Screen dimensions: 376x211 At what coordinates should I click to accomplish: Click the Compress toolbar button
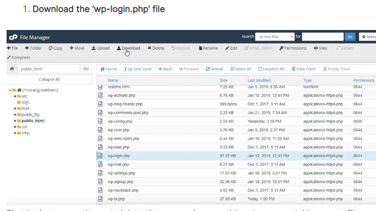point(19,57)
